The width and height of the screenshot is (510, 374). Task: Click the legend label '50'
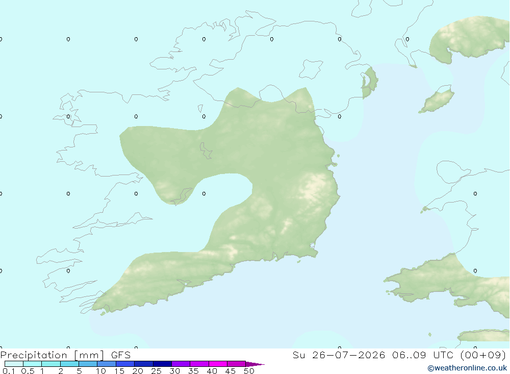pos(249,371)
